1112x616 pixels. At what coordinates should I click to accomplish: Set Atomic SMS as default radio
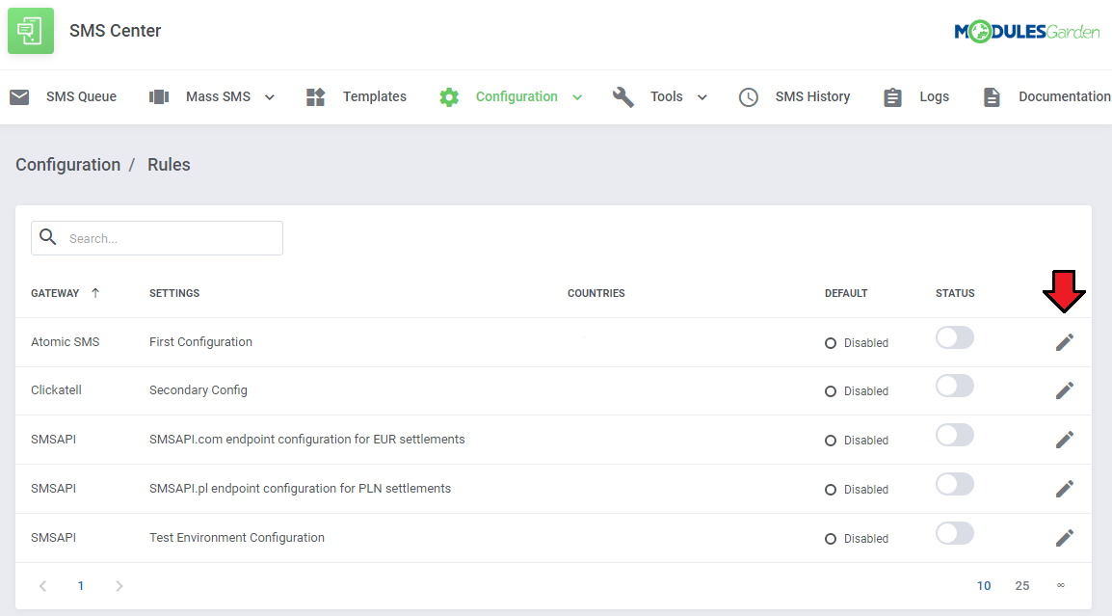pos(831,343)
